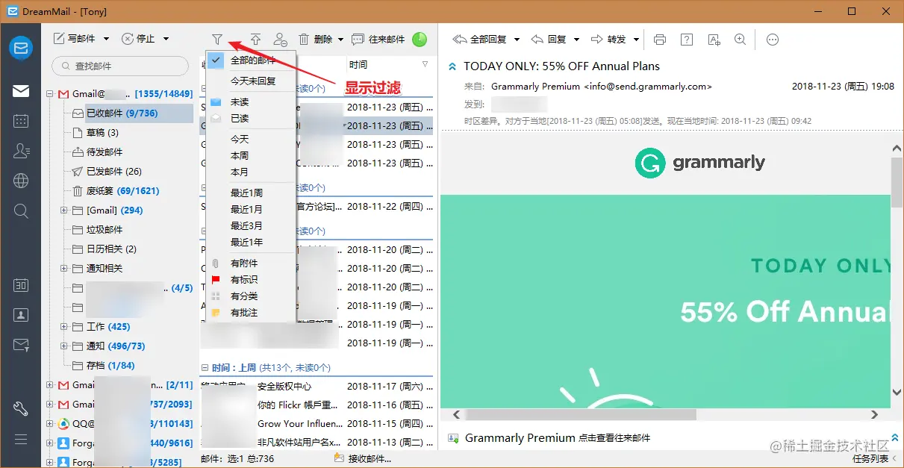Image resolution: width=904 pixels, height=468 pixels.
Task: Click the remove contact person icon
Action: (x=280, y=39)
